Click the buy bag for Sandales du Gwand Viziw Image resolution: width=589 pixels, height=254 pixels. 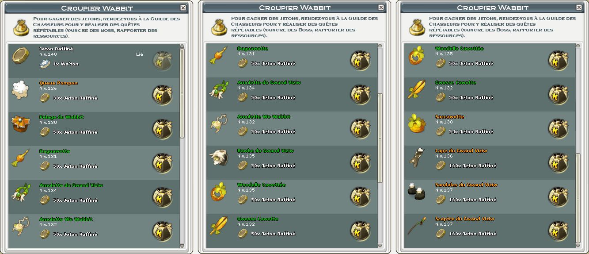click(558, 196)
